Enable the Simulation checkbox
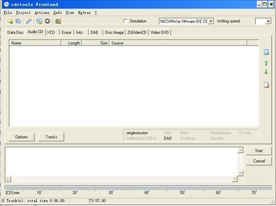276x206 pixels. pyautogui.click(x=125, y=21)
